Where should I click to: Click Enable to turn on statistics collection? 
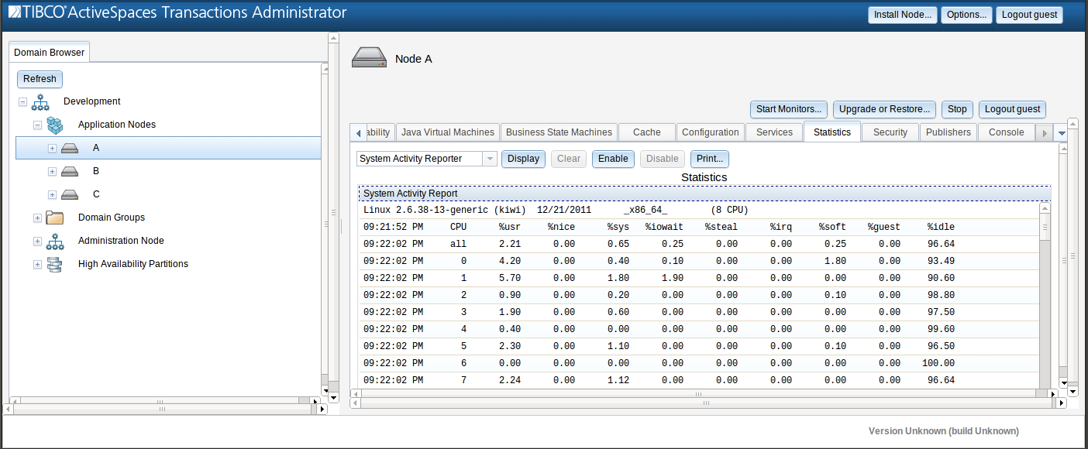click(x=613, y=158)
